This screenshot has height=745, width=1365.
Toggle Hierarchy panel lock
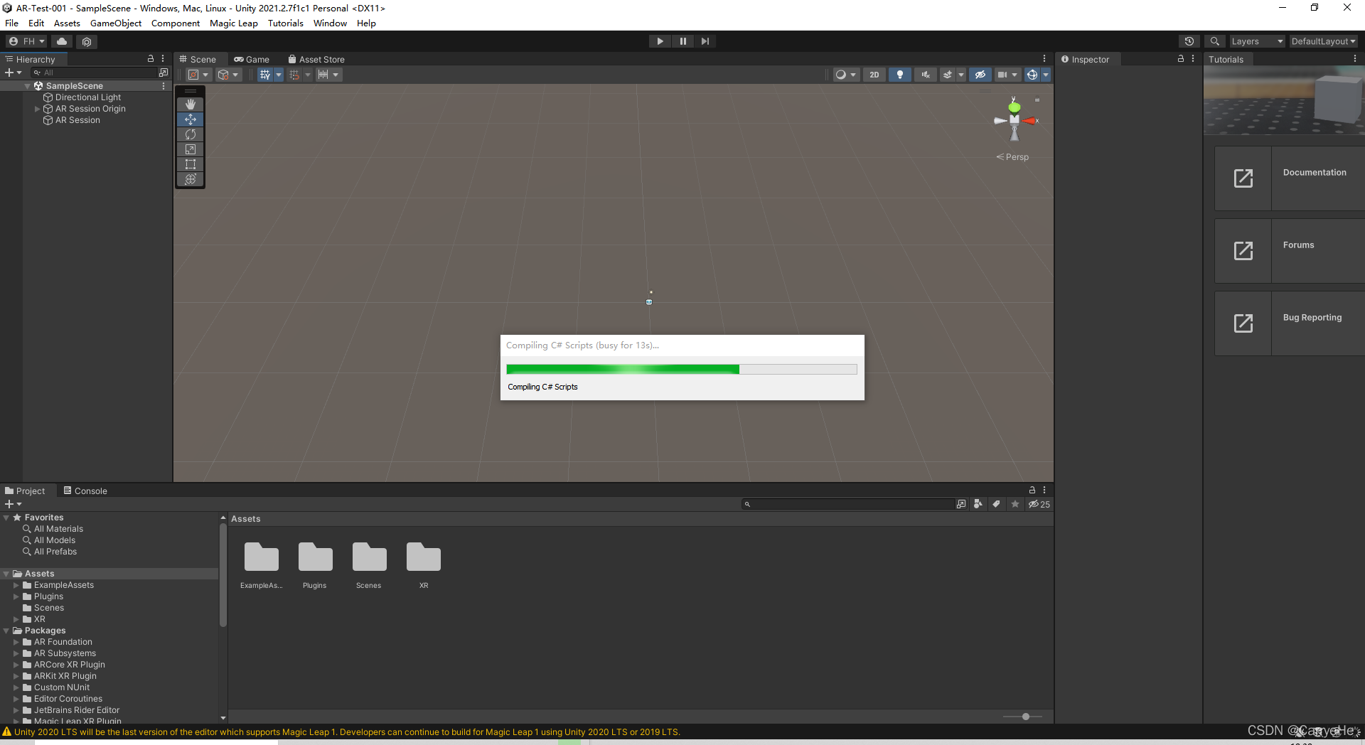(x=150, y=59)
